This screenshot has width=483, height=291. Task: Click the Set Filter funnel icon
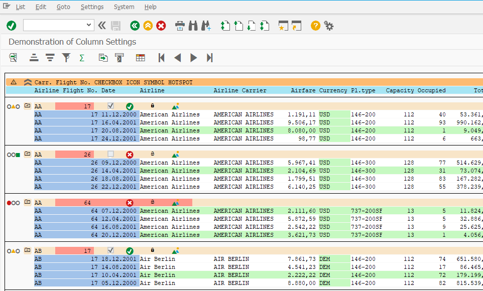[x=66, y=58]
